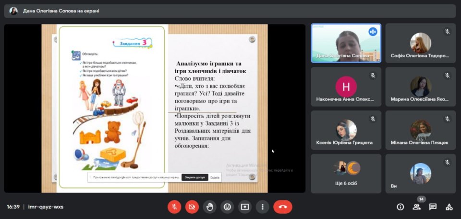Select Ксенія Юріївна Грицюта participant tile
The image size is (461, 219).
click(x=346, y=130)
